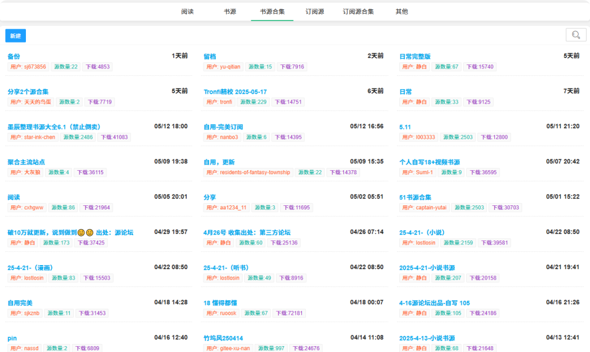Click the 新建 button
The image size is (590, 352).
16,36
